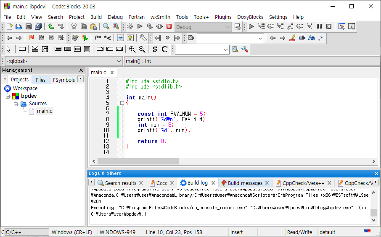Save the current file with floppy icon
Viewport: 381px width, 237px height.
(29, 26)
